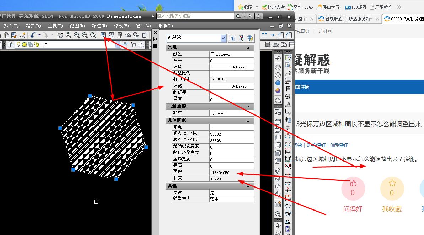Click the Zoom In magnifier icon

[x=76, y=35]
